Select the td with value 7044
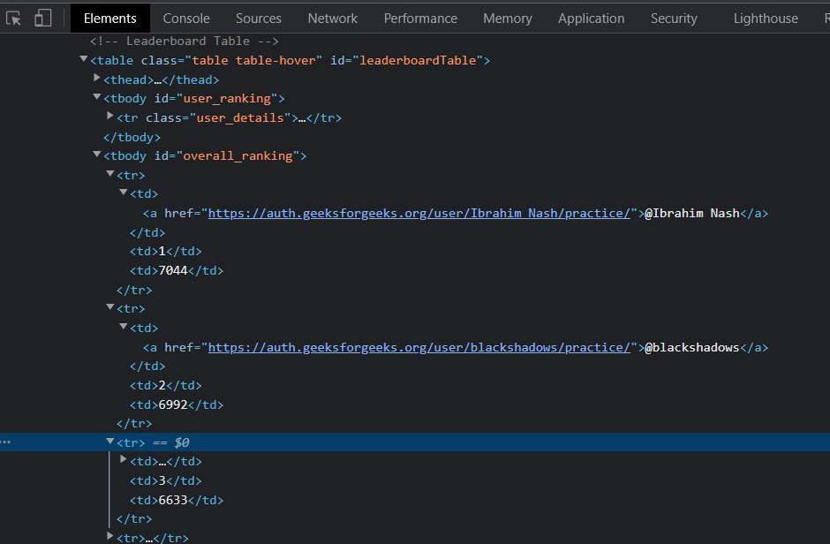The image size is (830, 544). 177,270
